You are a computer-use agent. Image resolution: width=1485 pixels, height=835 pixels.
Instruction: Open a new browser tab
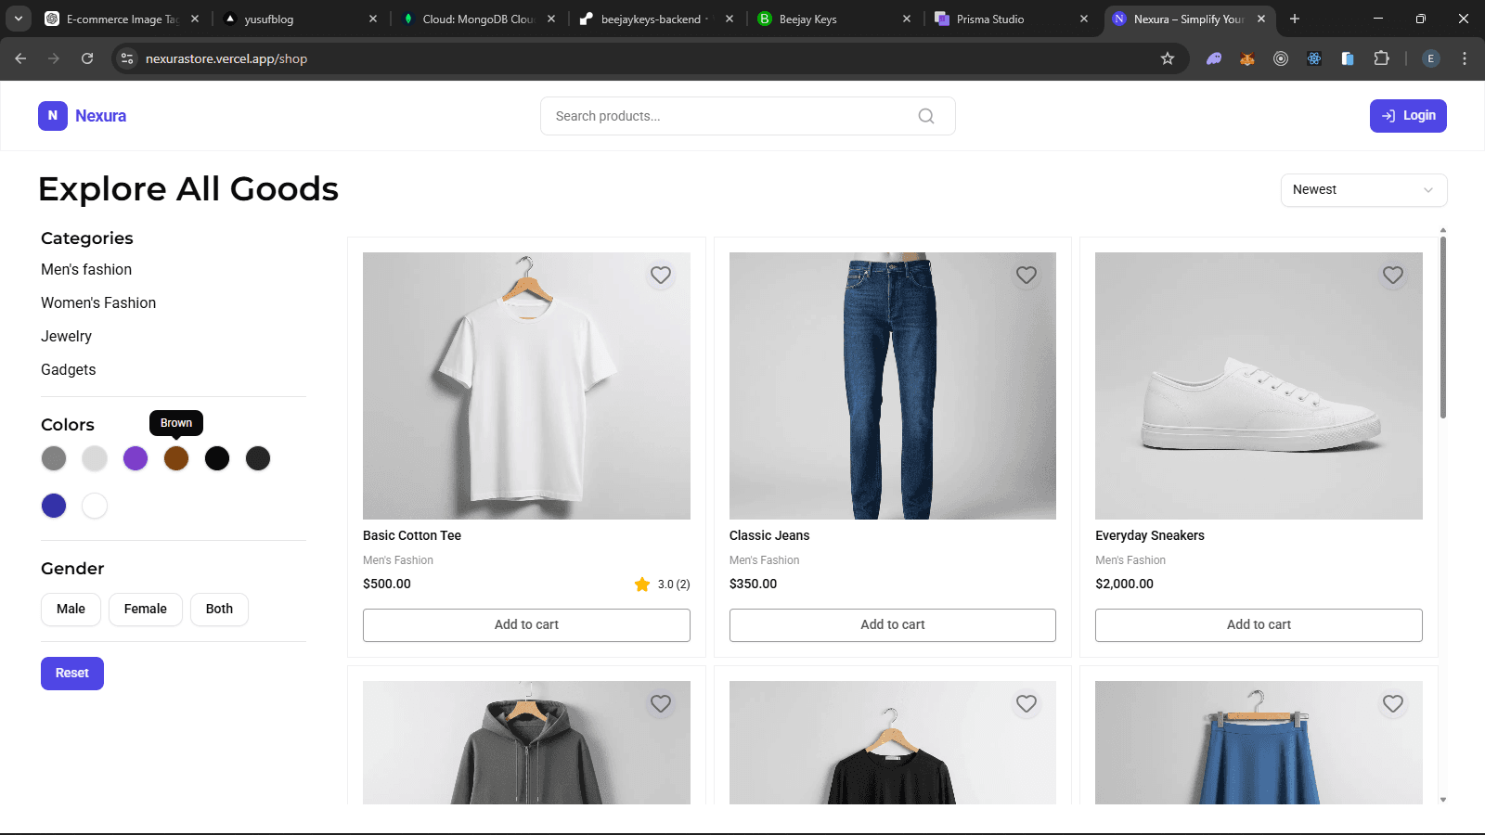click(x=1295, y=19)
